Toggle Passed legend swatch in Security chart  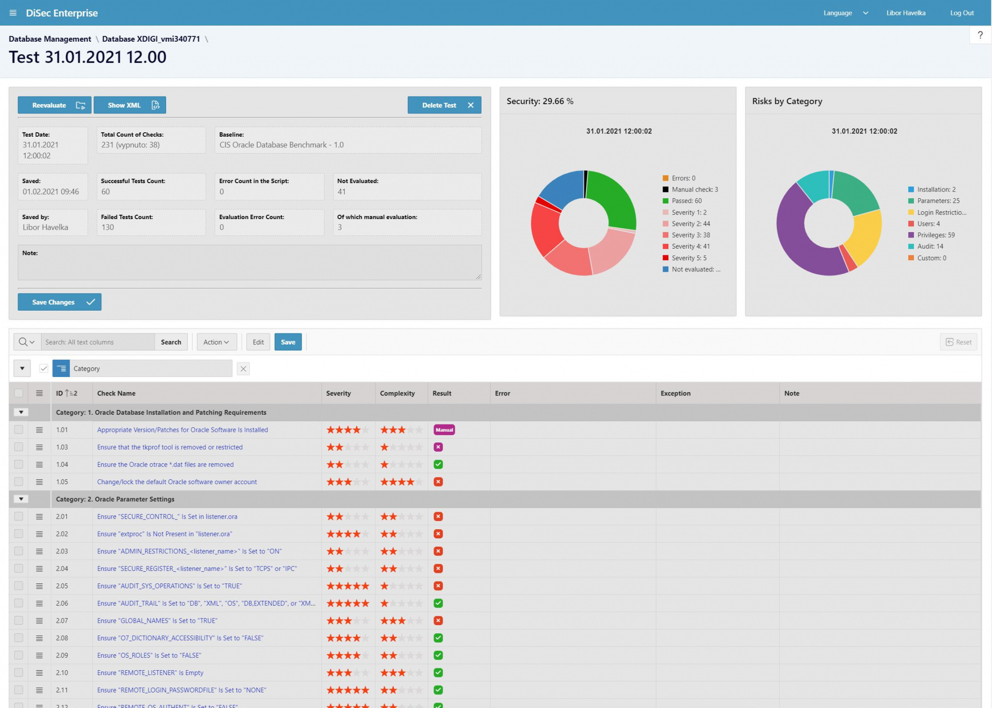coord(666,201)
